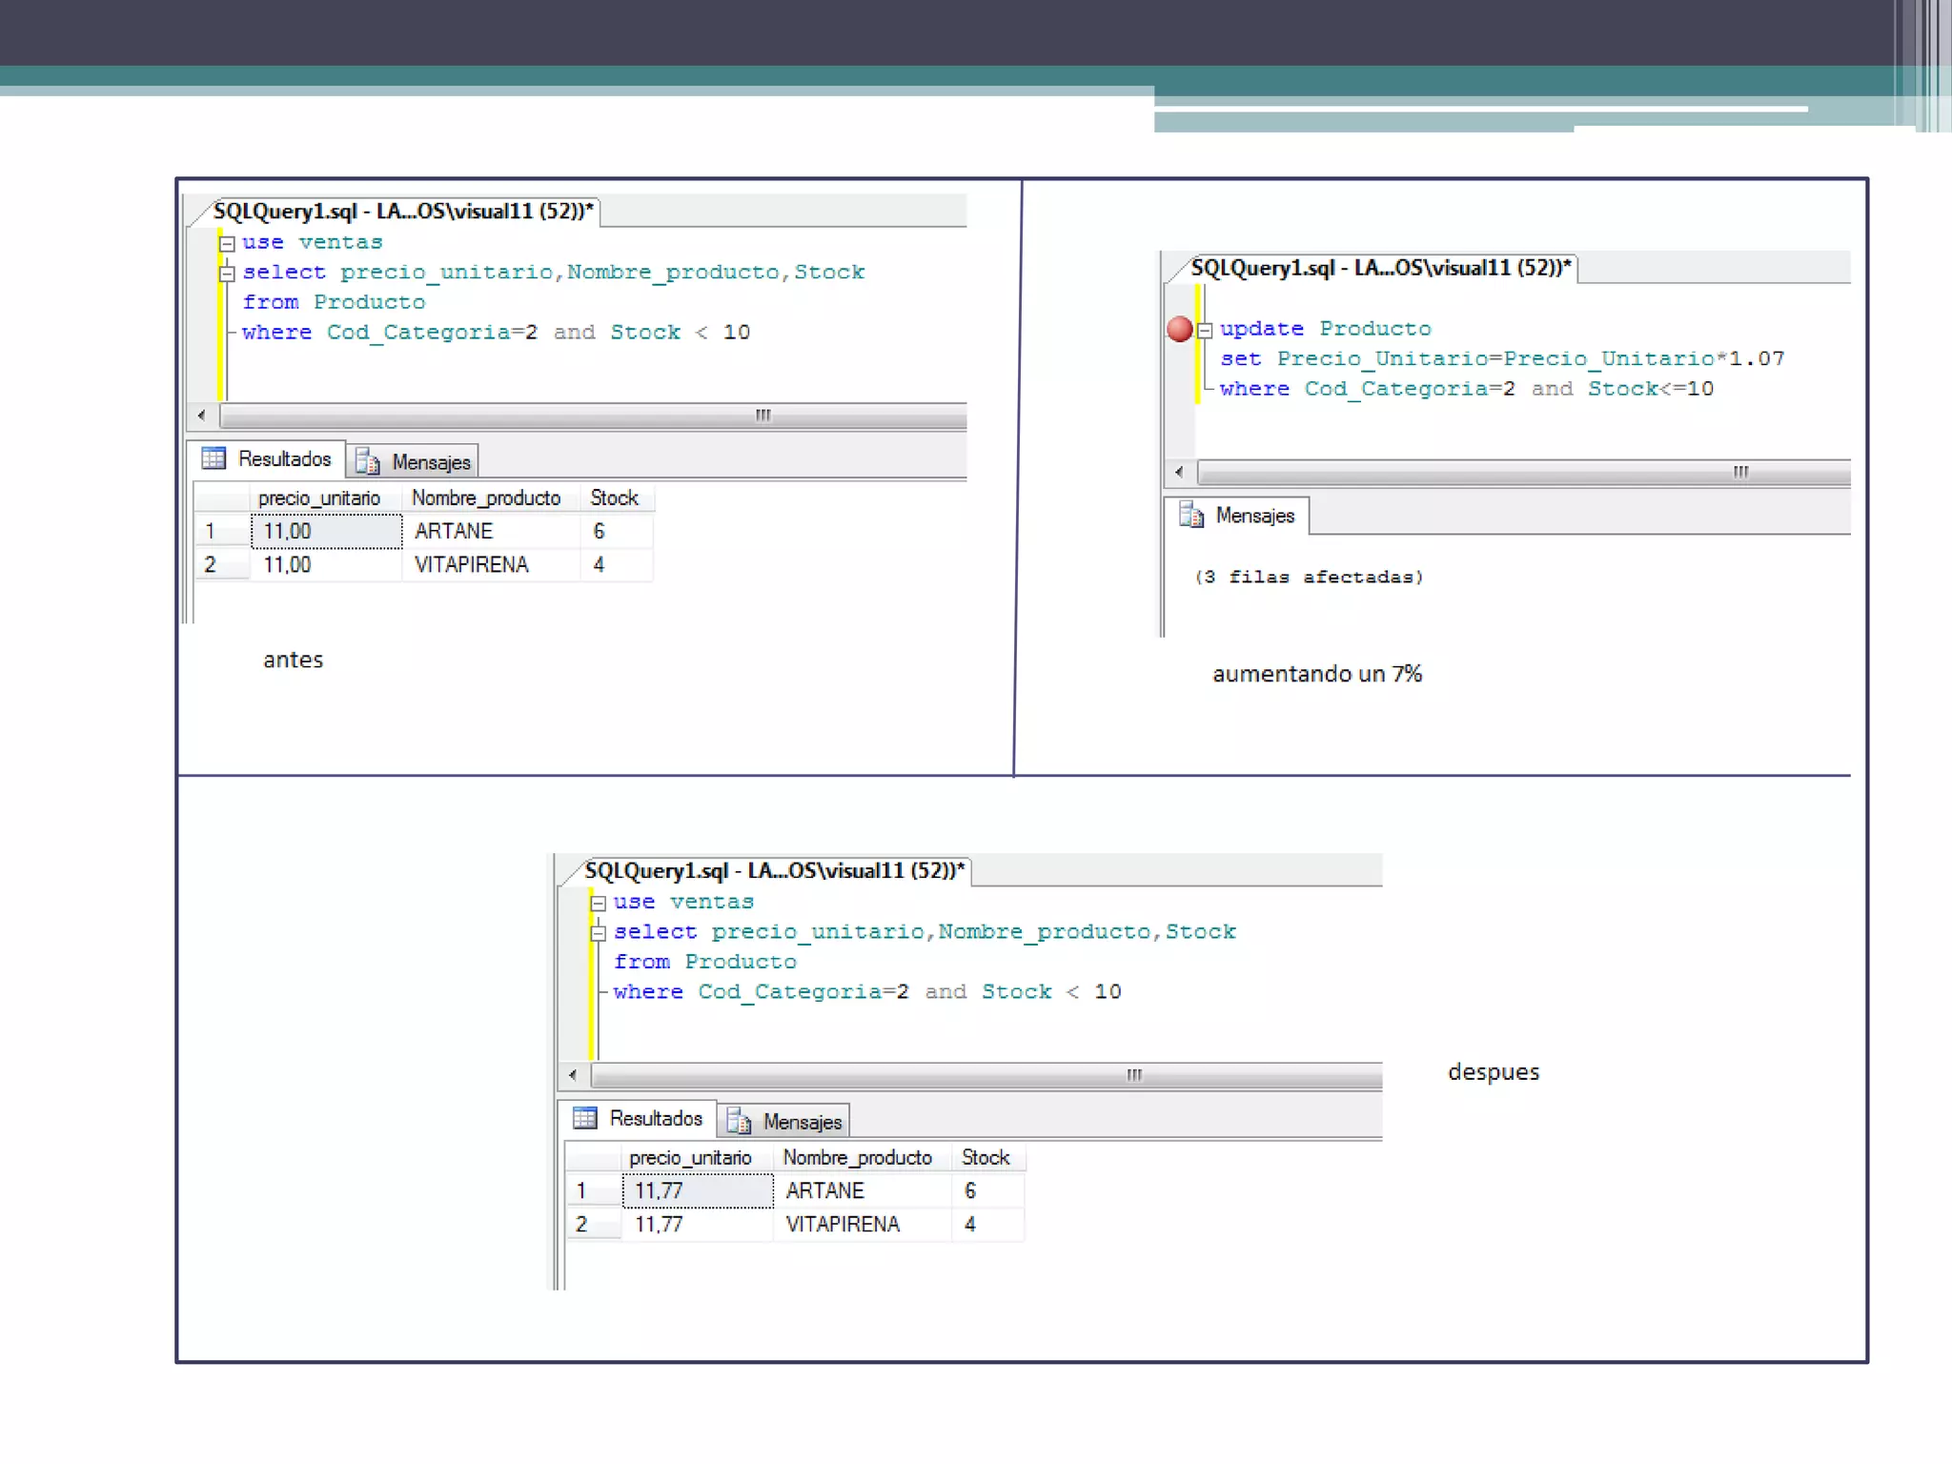Collapse the 'use ventas' block in top-left editor
Viewport: 1952px width, 1464px height.
(227, 244)
